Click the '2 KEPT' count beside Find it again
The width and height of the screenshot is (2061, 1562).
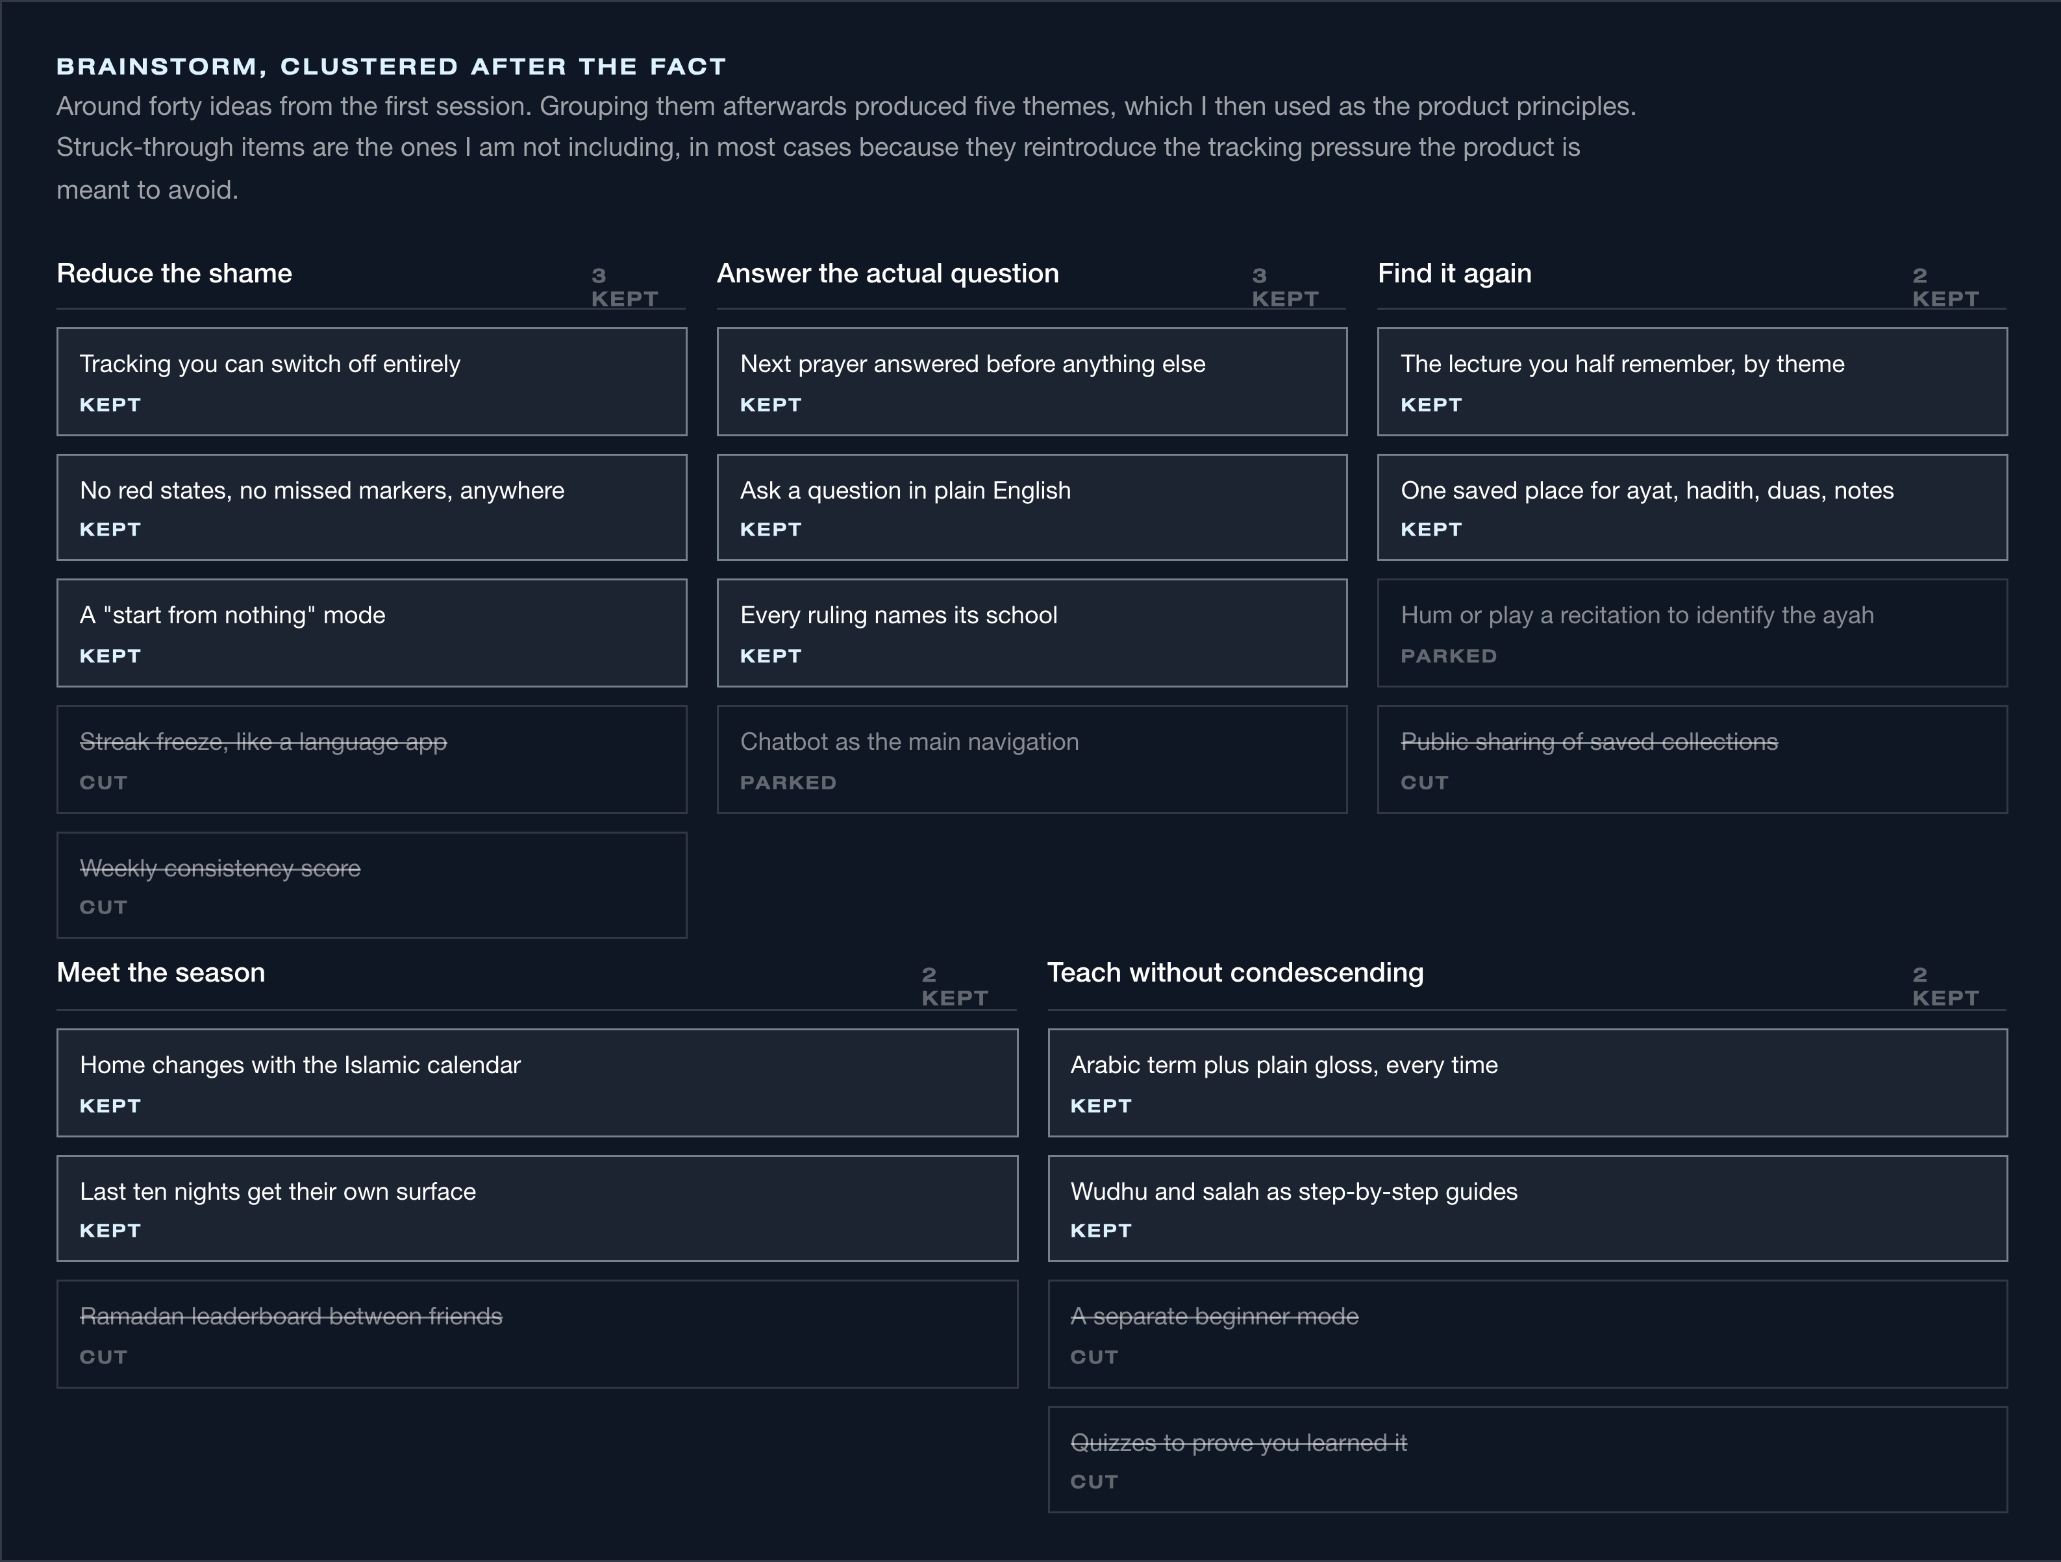click(x=1947, y=287)
